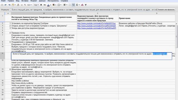178x100 pixels.
Task: Click the paint format brush icon
Action: (18, 5)
